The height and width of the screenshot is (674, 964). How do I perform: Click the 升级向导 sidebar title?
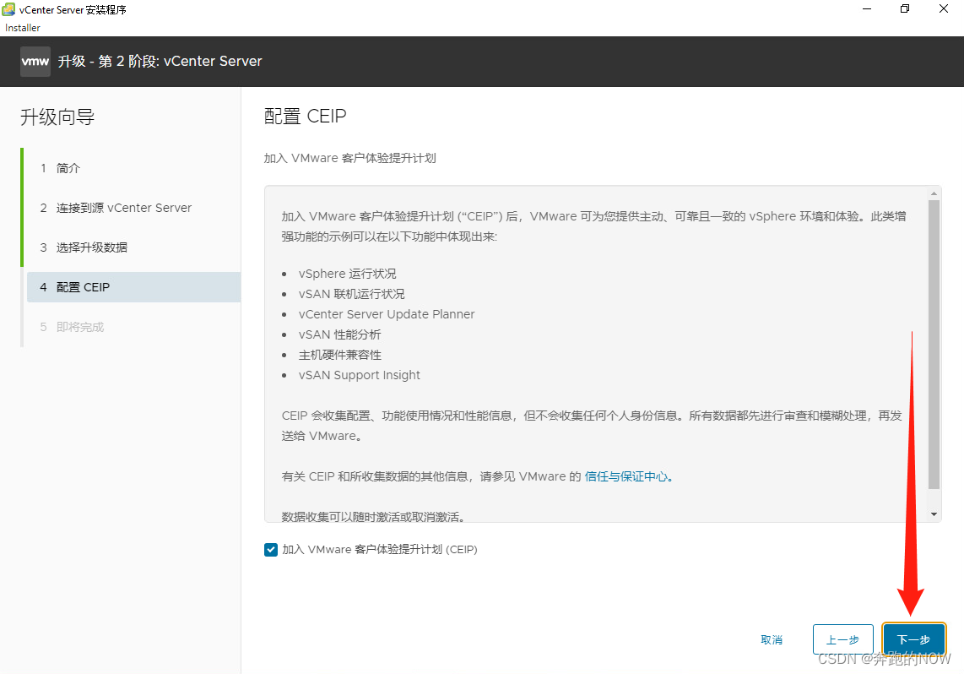point(57,117)
